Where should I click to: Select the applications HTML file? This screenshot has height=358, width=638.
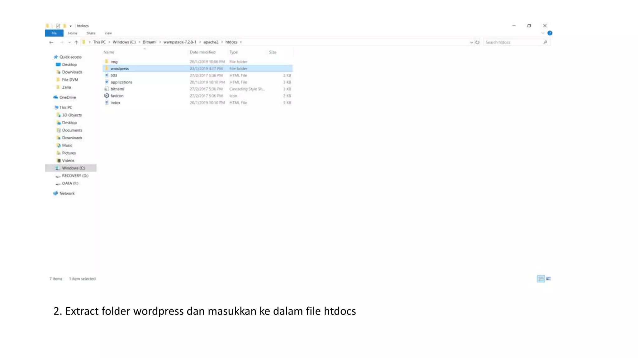click(x=198, y=82)
